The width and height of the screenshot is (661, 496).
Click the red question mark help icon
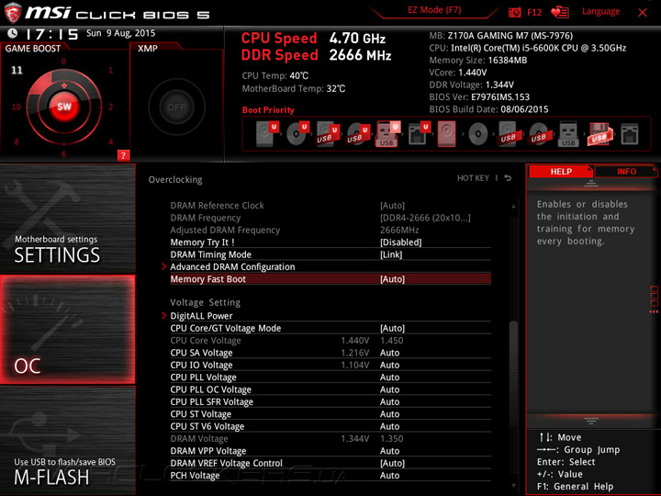[123, 155]
